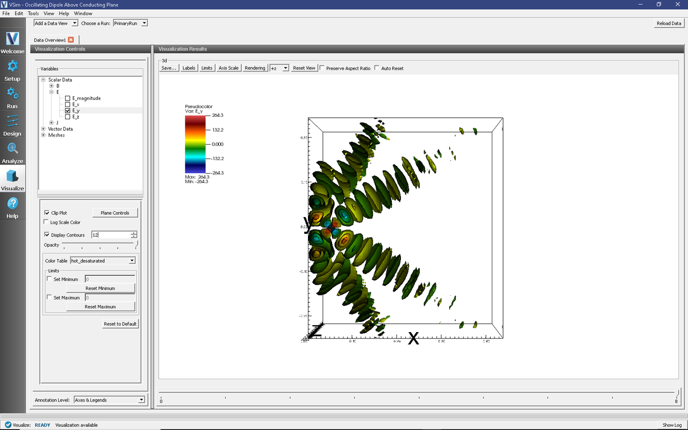Screen dimensions: 688x430
Task: Open the Tools menu
Action: coord(33,13)
